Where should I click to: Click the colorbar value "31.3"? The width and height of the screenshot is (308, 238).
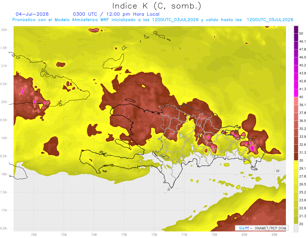pyautogui.click(x=302, y=153)
